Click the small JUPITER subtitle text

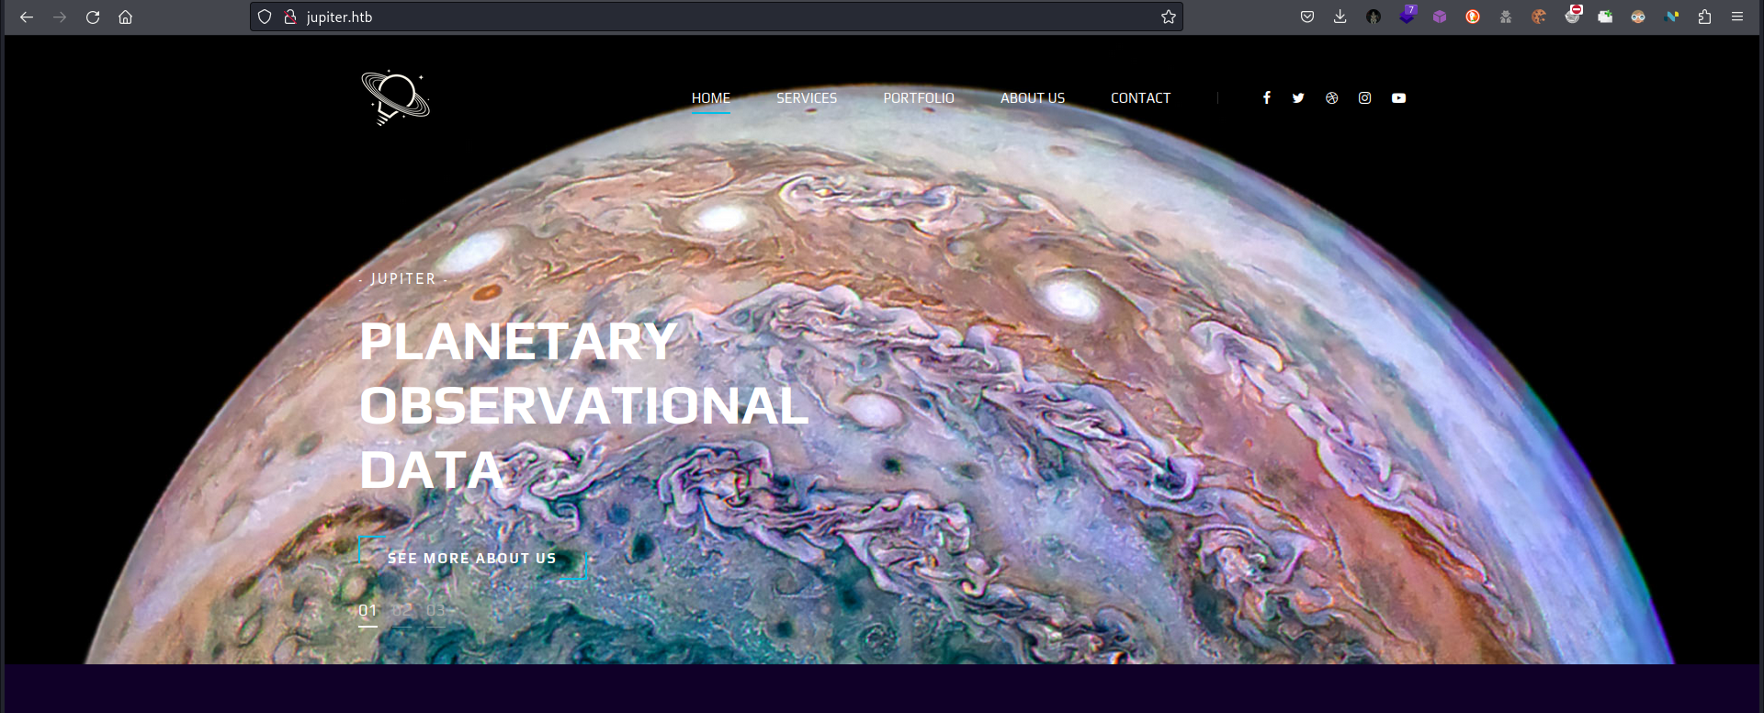click(x=403, y=279)
